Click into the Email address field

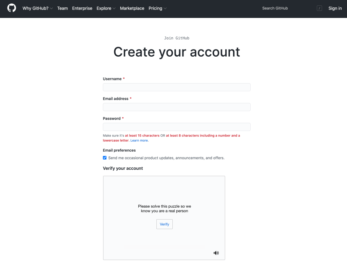[x=176, y=107]
